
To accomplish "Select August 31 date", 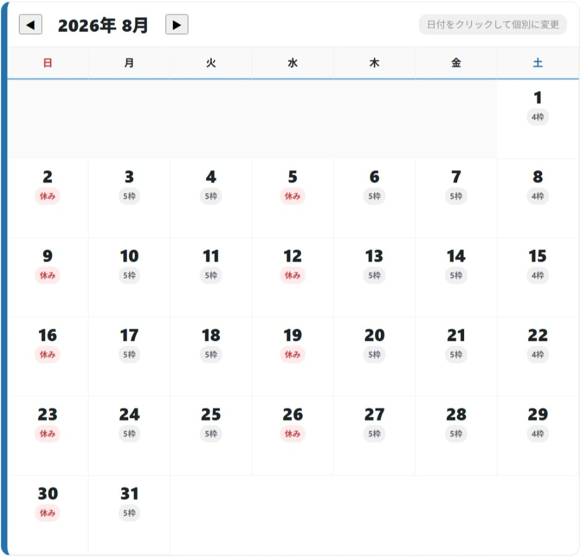I will (129, 515).
